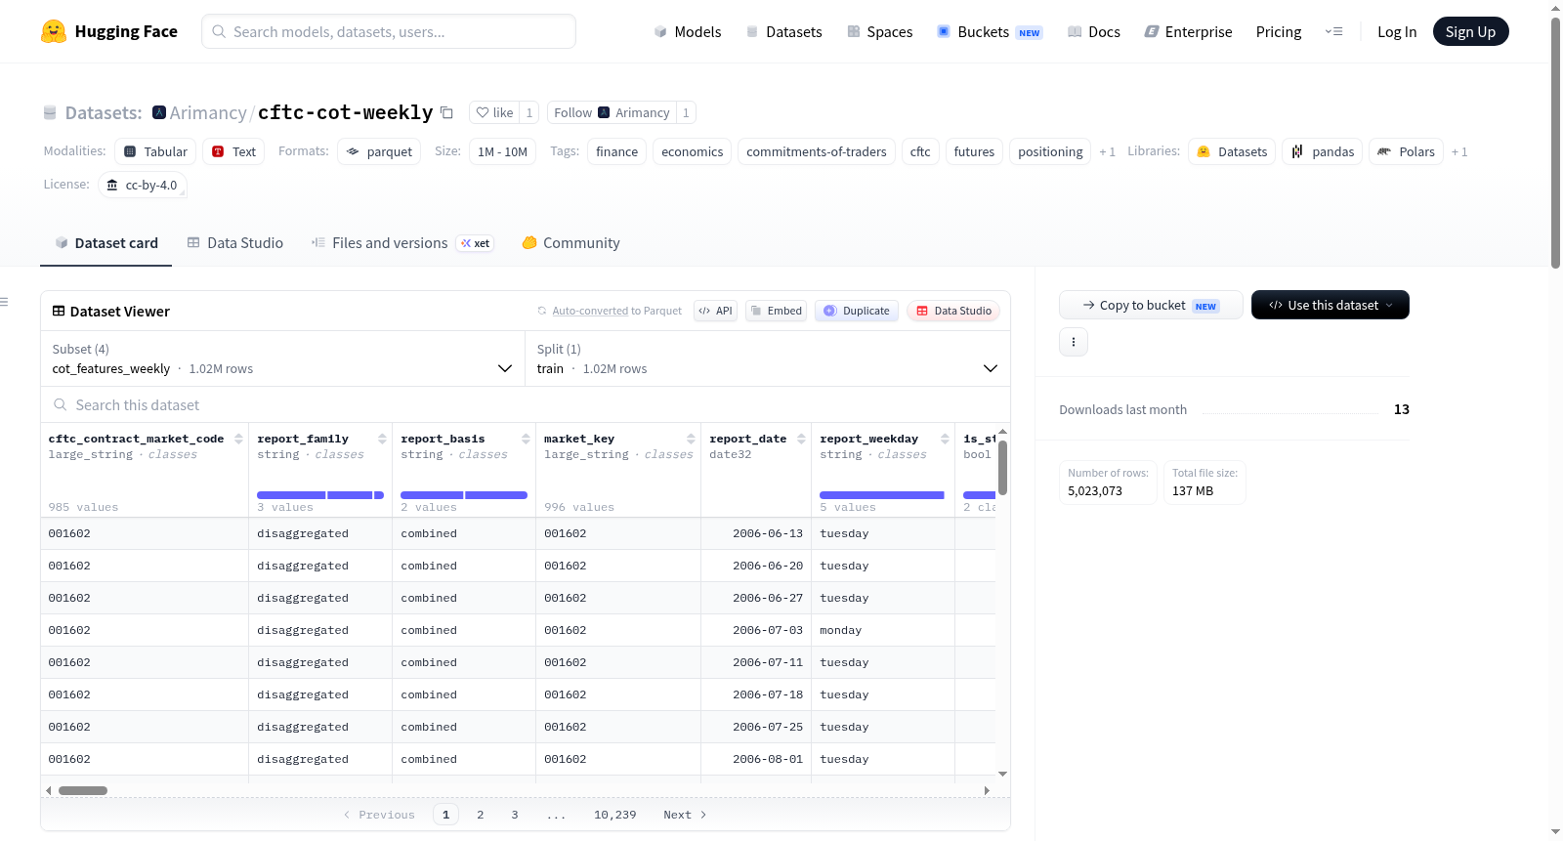
Task: Go to Datasets in top navigation
Action: click(x=783, y=31)
